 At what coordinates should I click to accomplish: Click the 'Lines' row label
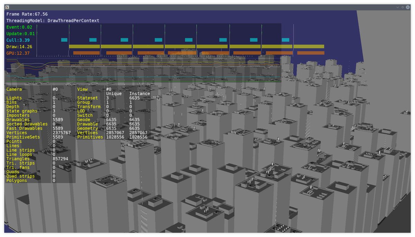coord(13,146)
